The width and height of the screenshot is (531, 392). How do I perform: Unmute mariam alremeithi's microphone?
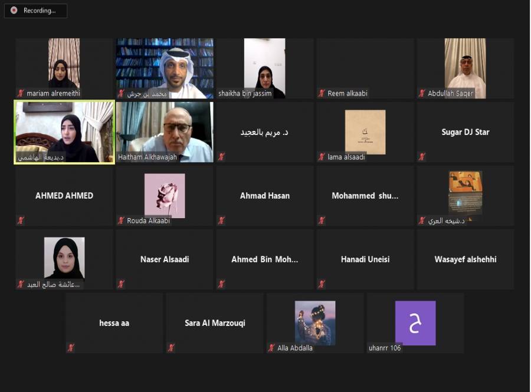[x=20, y=92]
